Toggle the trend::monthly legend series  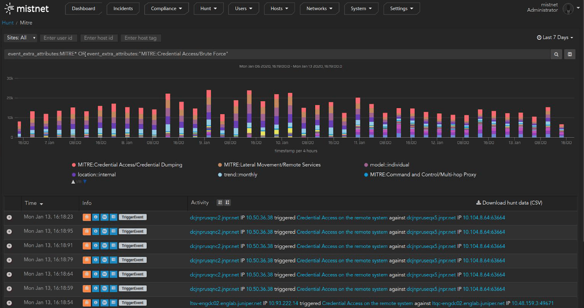[240, 175]
